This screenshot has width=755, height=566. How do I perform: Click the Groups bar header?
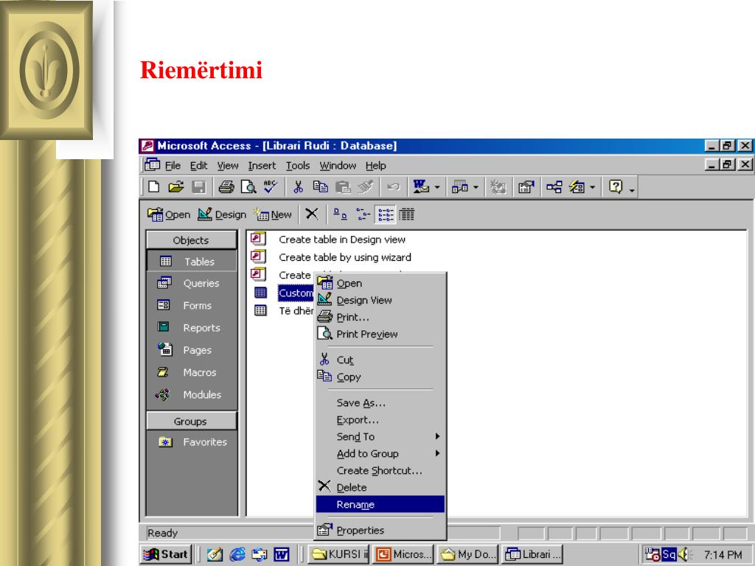click(191, 421)
